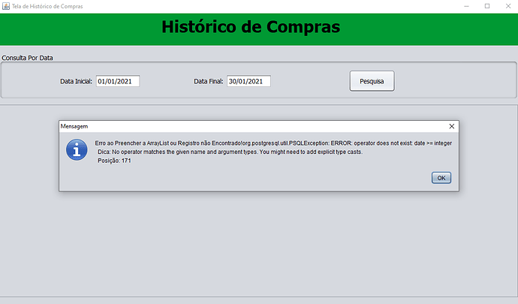
Task: Click the 'Posição: 171' error text
Action: 114,161
